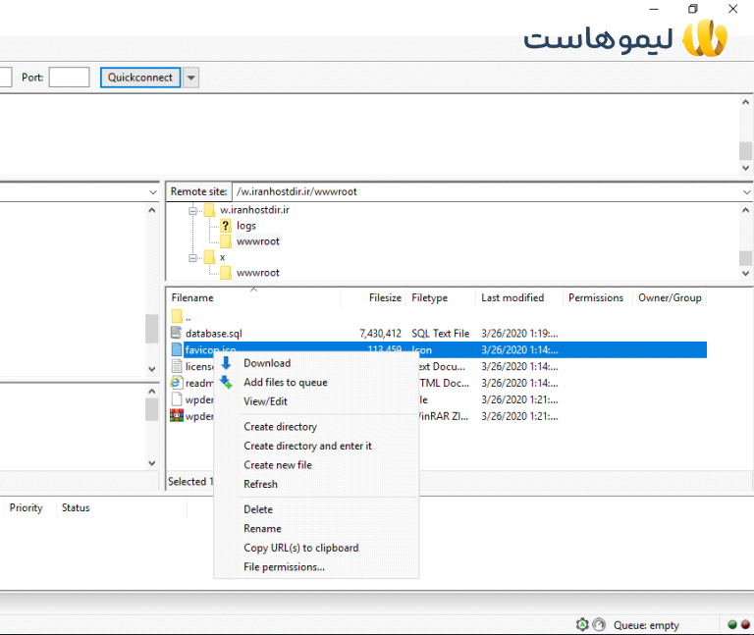Screen dimensions: 754x635
Task: Click message log scrollbar up arrow
Action: click(x=745, y=102)
